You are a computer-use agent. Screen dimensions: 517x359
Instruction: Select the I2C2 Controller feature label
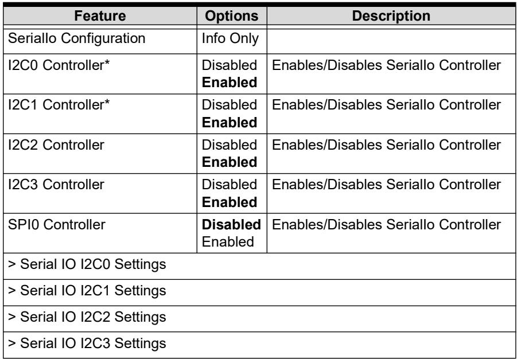click(56, 145)
